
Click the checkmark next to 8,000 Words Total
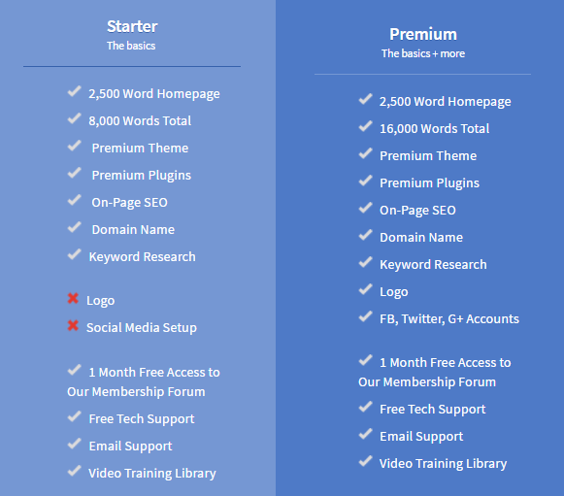[x=75, y=118]
